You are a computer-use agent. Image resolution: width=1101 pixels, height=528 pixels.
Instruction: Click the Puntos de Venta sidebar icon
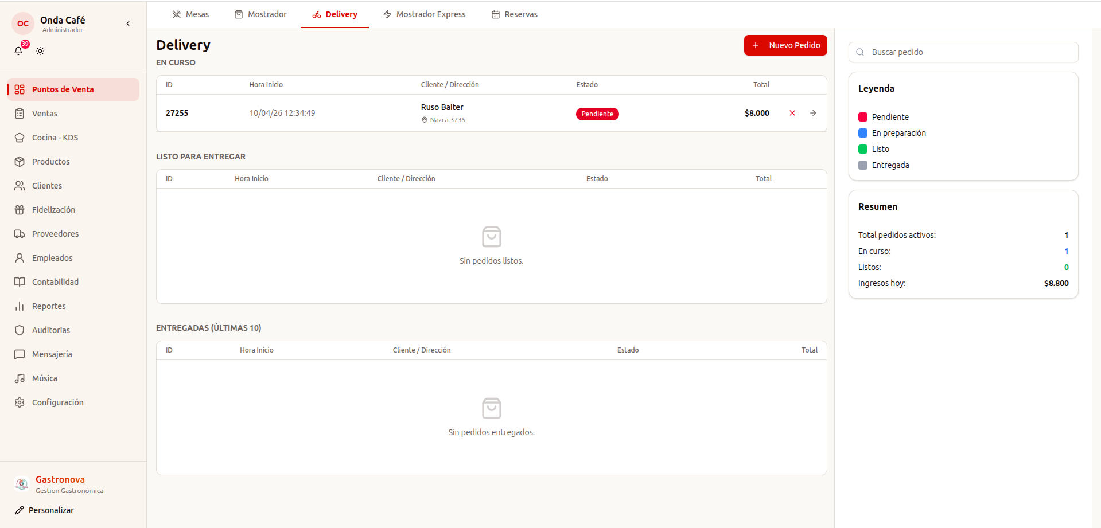click(x=20, y=89)
